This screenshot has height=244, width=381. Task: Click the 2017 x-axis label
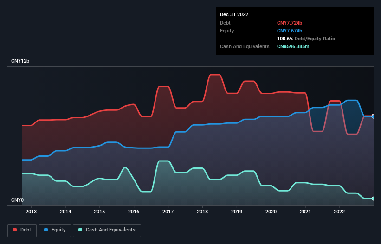point(168,212)
